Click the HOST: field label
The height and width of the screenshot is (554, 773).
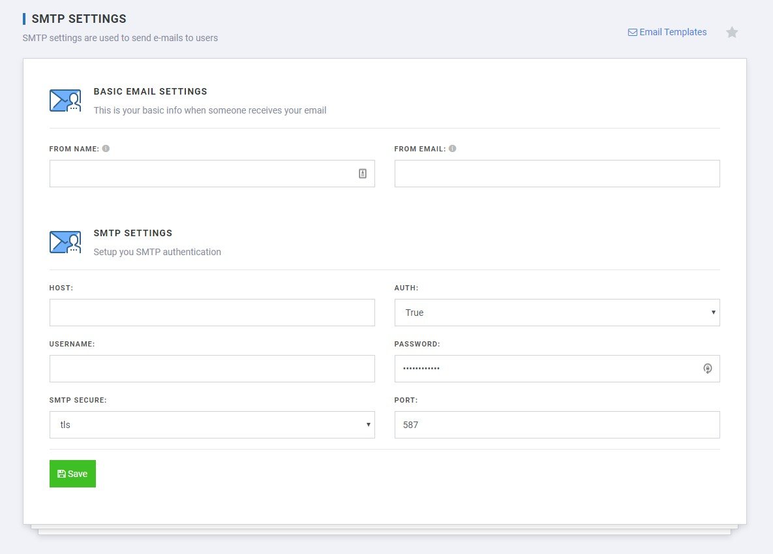pos(61,288)
